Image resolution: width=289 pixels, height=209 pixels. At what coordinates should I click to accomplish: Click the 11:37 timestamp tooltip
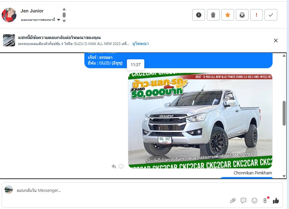click(136, 65)
